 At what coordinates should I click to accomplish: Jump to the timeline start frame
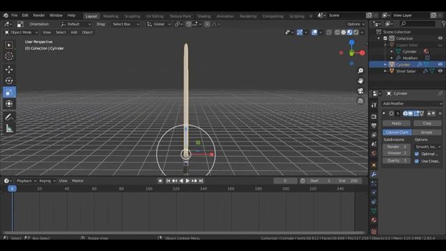(168, 181)
